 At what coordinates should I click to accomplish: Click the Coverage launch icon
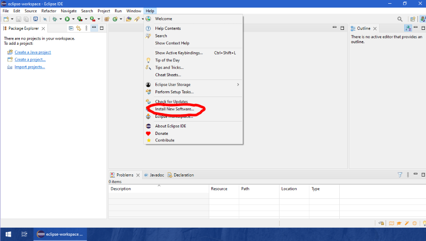[79, 19]
